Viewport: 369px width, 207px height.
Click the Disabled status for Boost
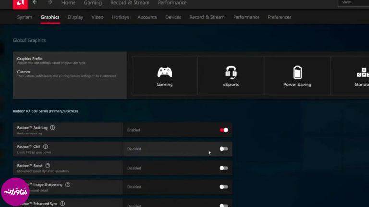pyautogui.click(x=134, y=168)
